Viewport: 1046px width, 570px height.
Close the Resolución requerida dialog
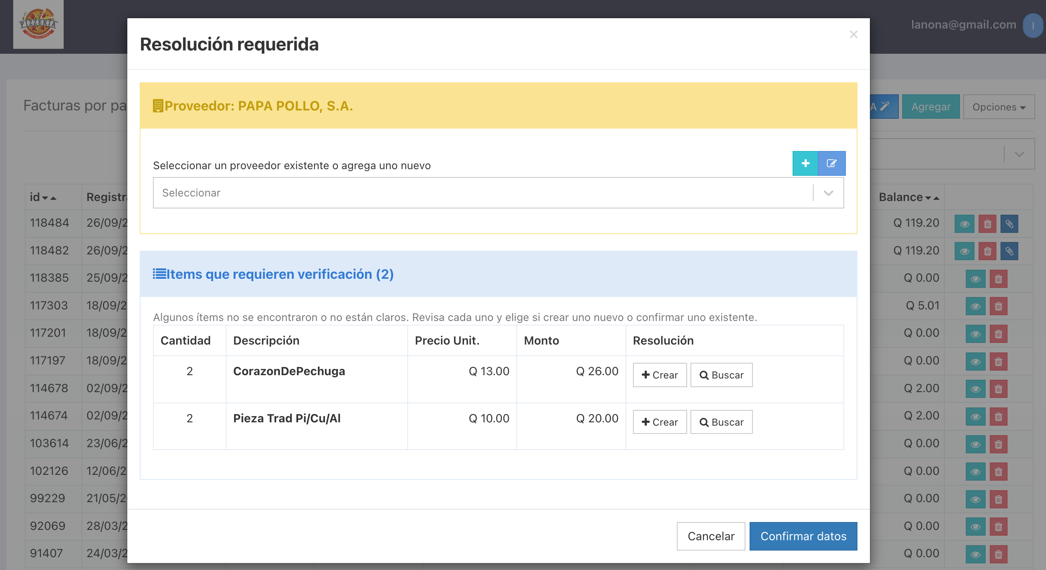[854, 34]
